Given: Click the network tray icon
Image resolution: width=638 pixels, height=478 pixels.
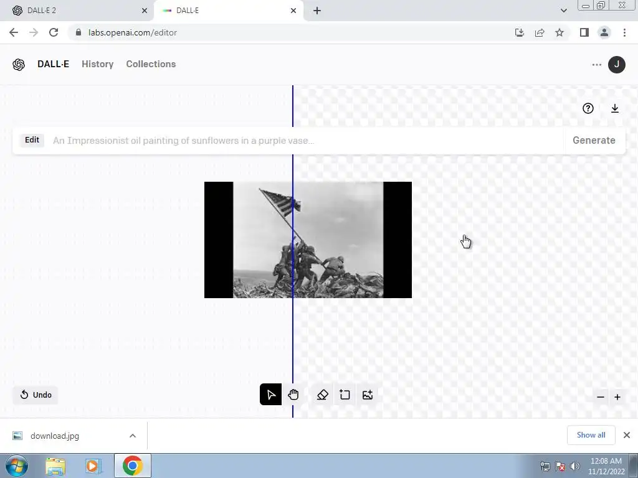Looking at the screenshot, I should [x=545, y=466].
